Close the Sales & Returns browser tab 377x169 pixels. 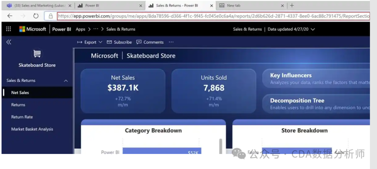point(212,6)
